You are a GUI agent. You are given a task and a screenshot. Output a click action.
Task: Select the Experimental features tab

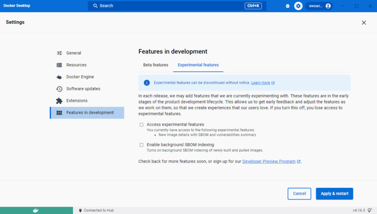pos(198,65)
